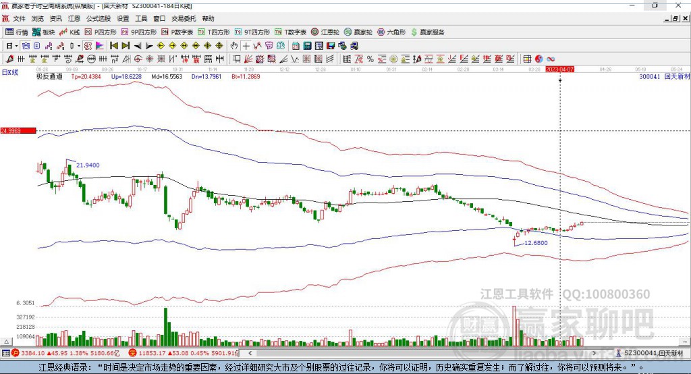Open the calendar date icon
This screenshot has height=374, width=691.
(x=296, y=46)
